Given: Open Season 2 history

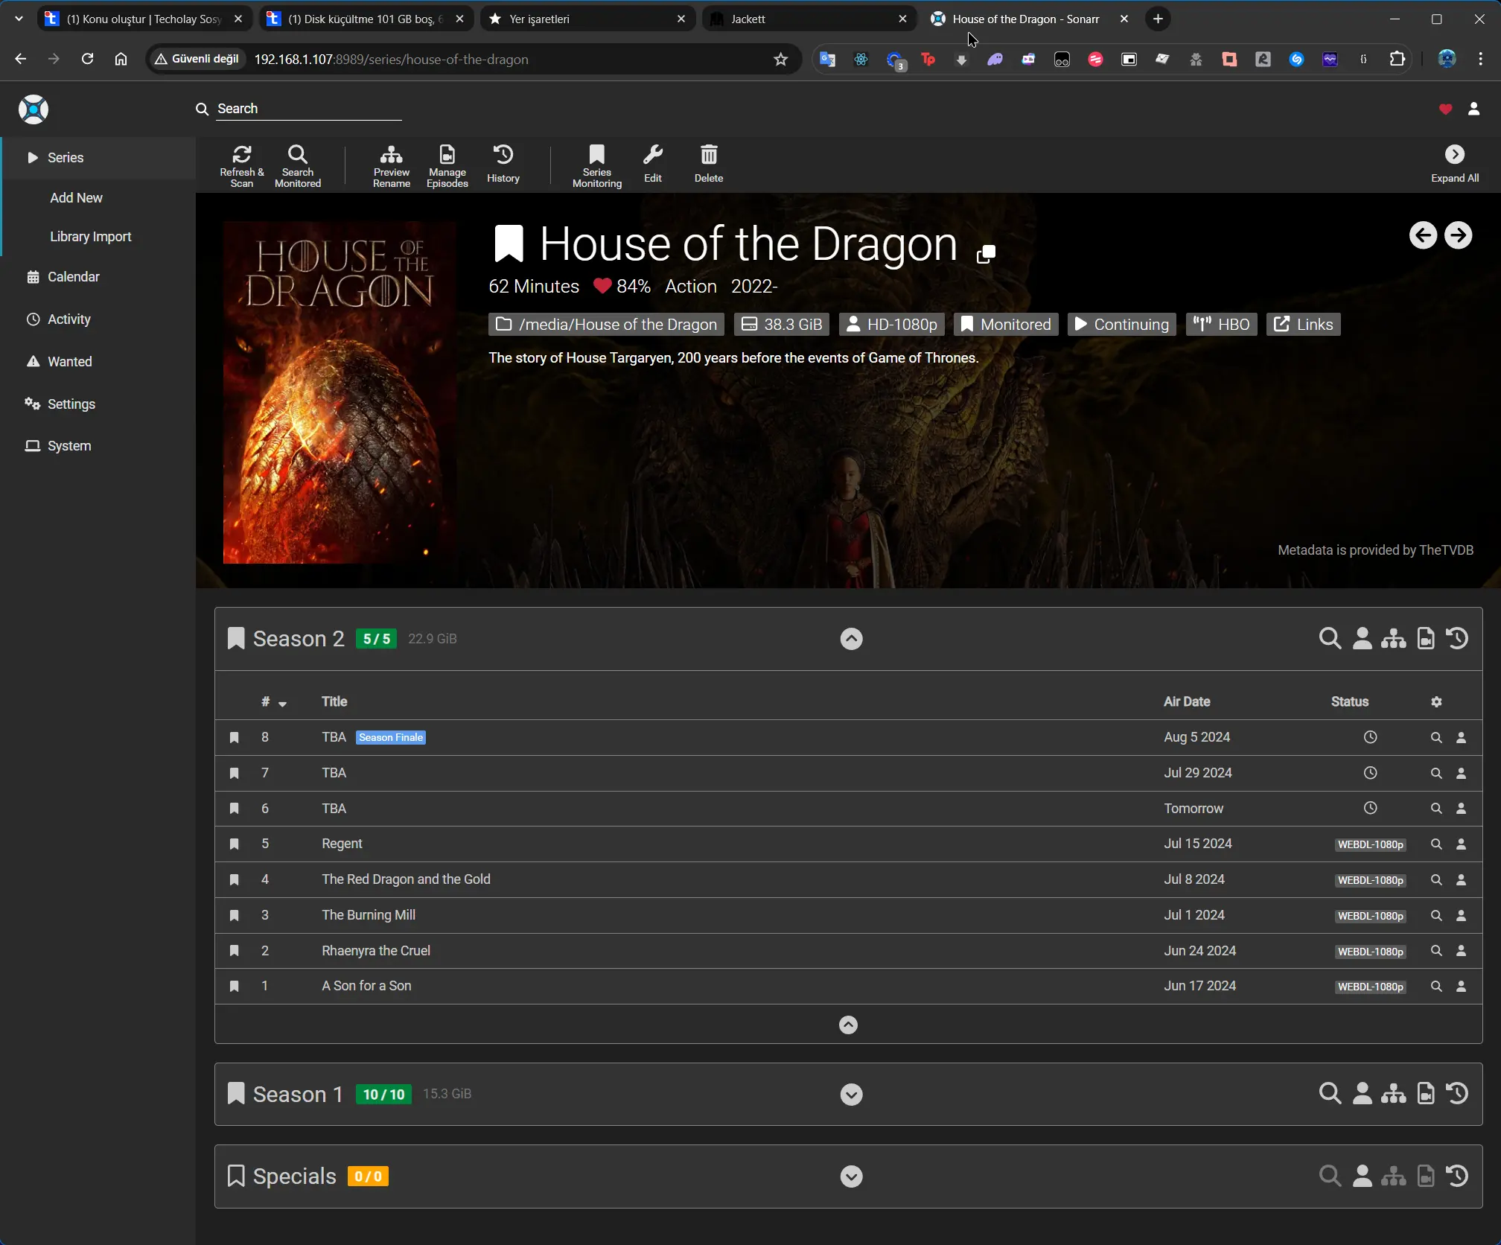Looking at the screenshot, I should click(x=1457, y=638).
